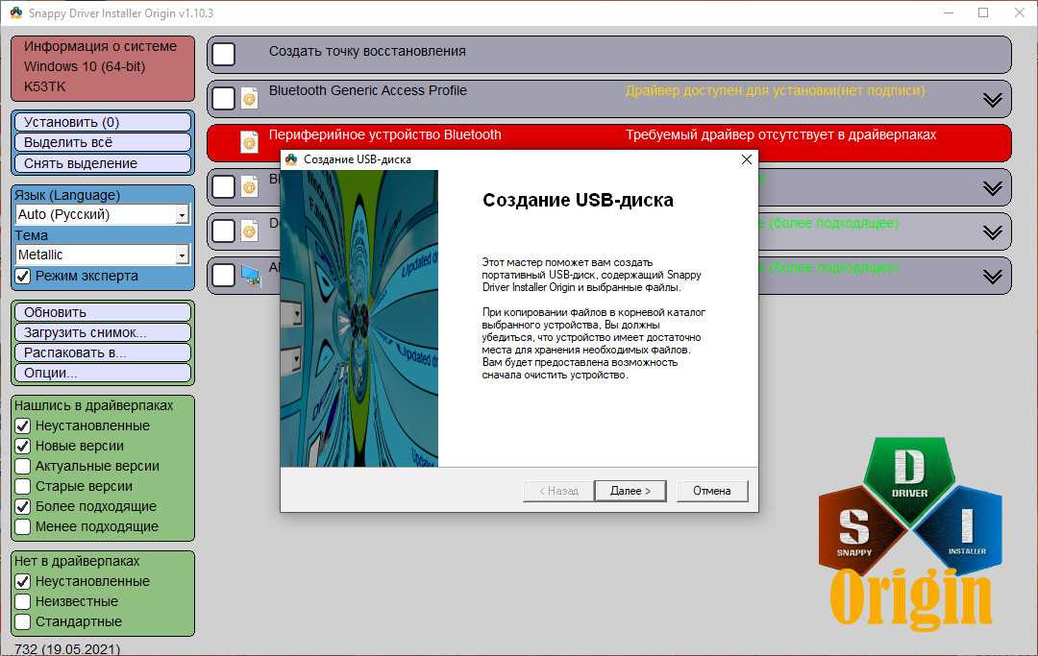The image size is (1038, 656).
Task: Check Bluetooth Generic Access Profile driver checkbox
Action: tap(224, 99)
